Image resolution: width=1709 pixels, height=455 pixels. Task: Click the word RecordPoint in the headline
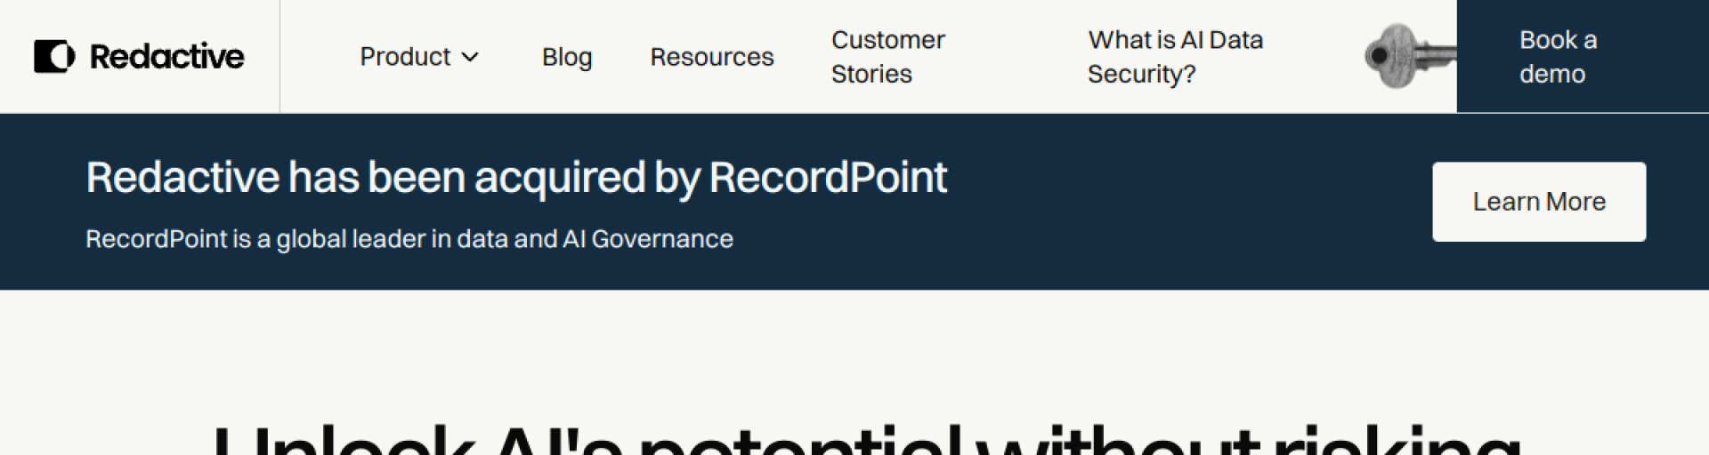[828, 178]
